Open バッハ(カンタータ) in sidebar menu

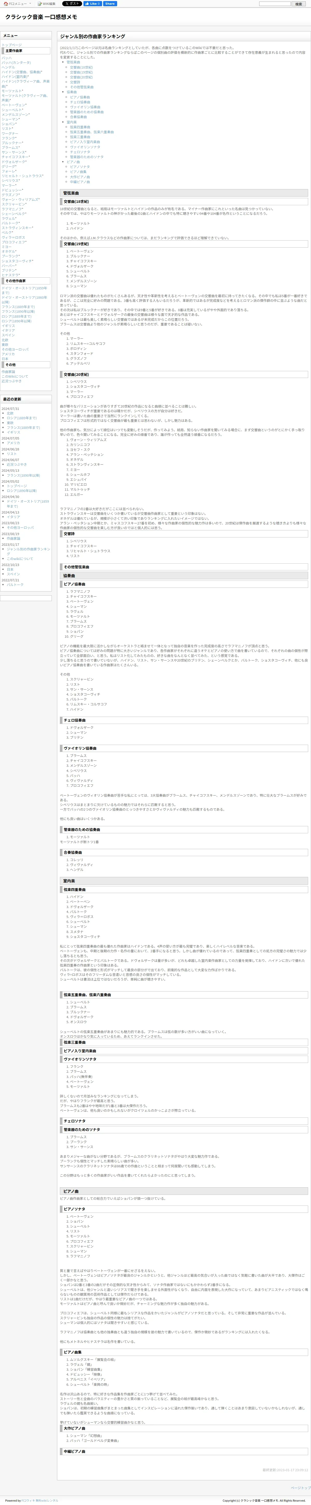click(x=16, y=63)
